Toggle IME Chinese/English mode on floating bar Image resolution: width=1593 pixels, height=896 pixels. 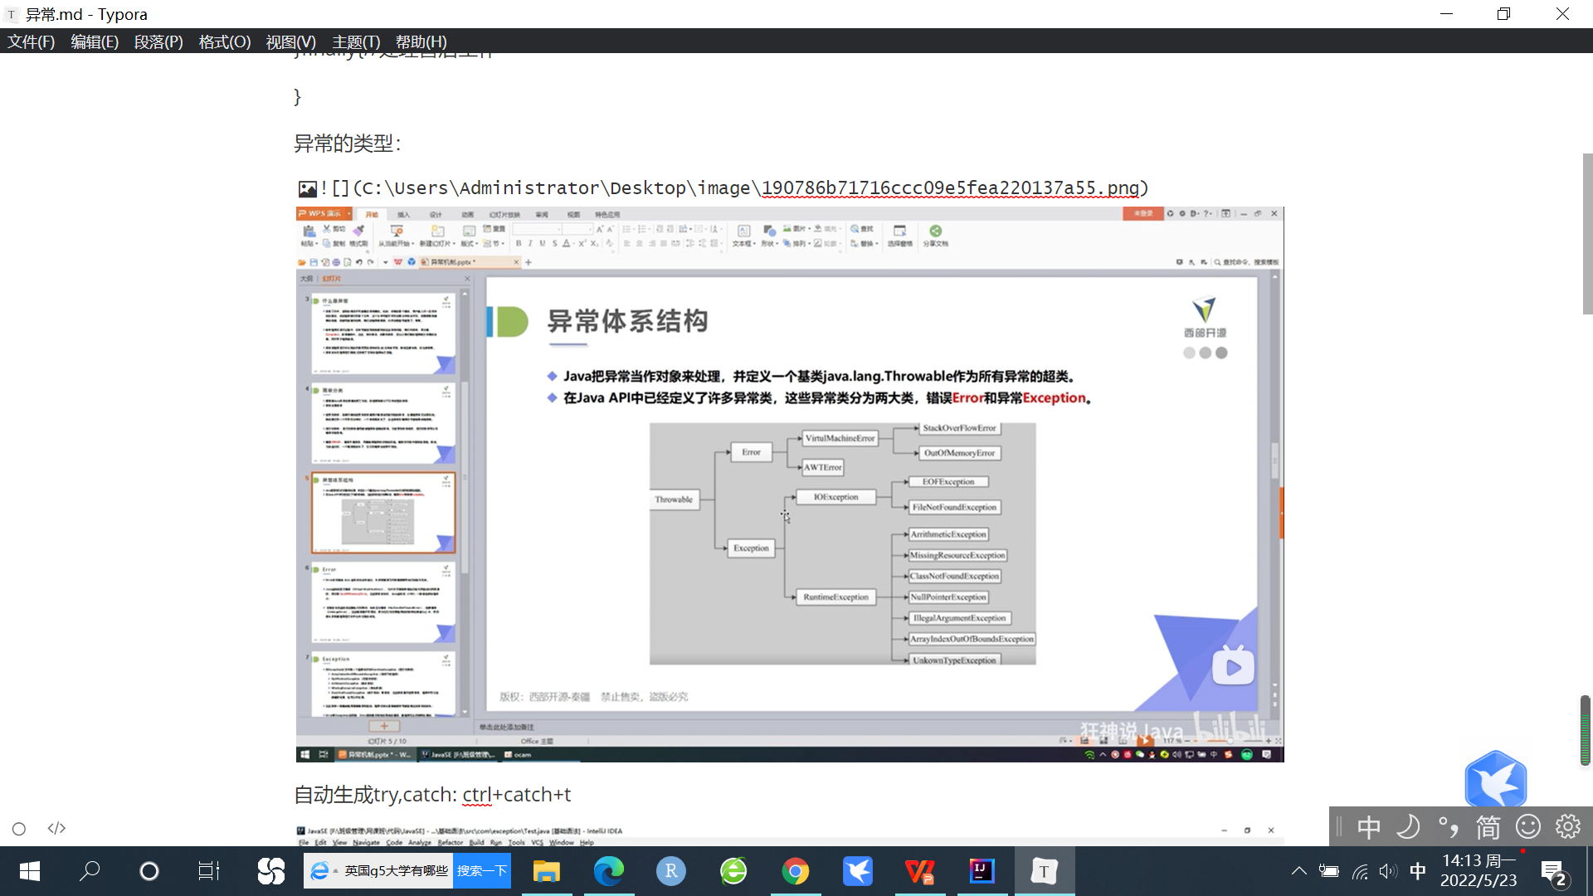click(1369, 827)
